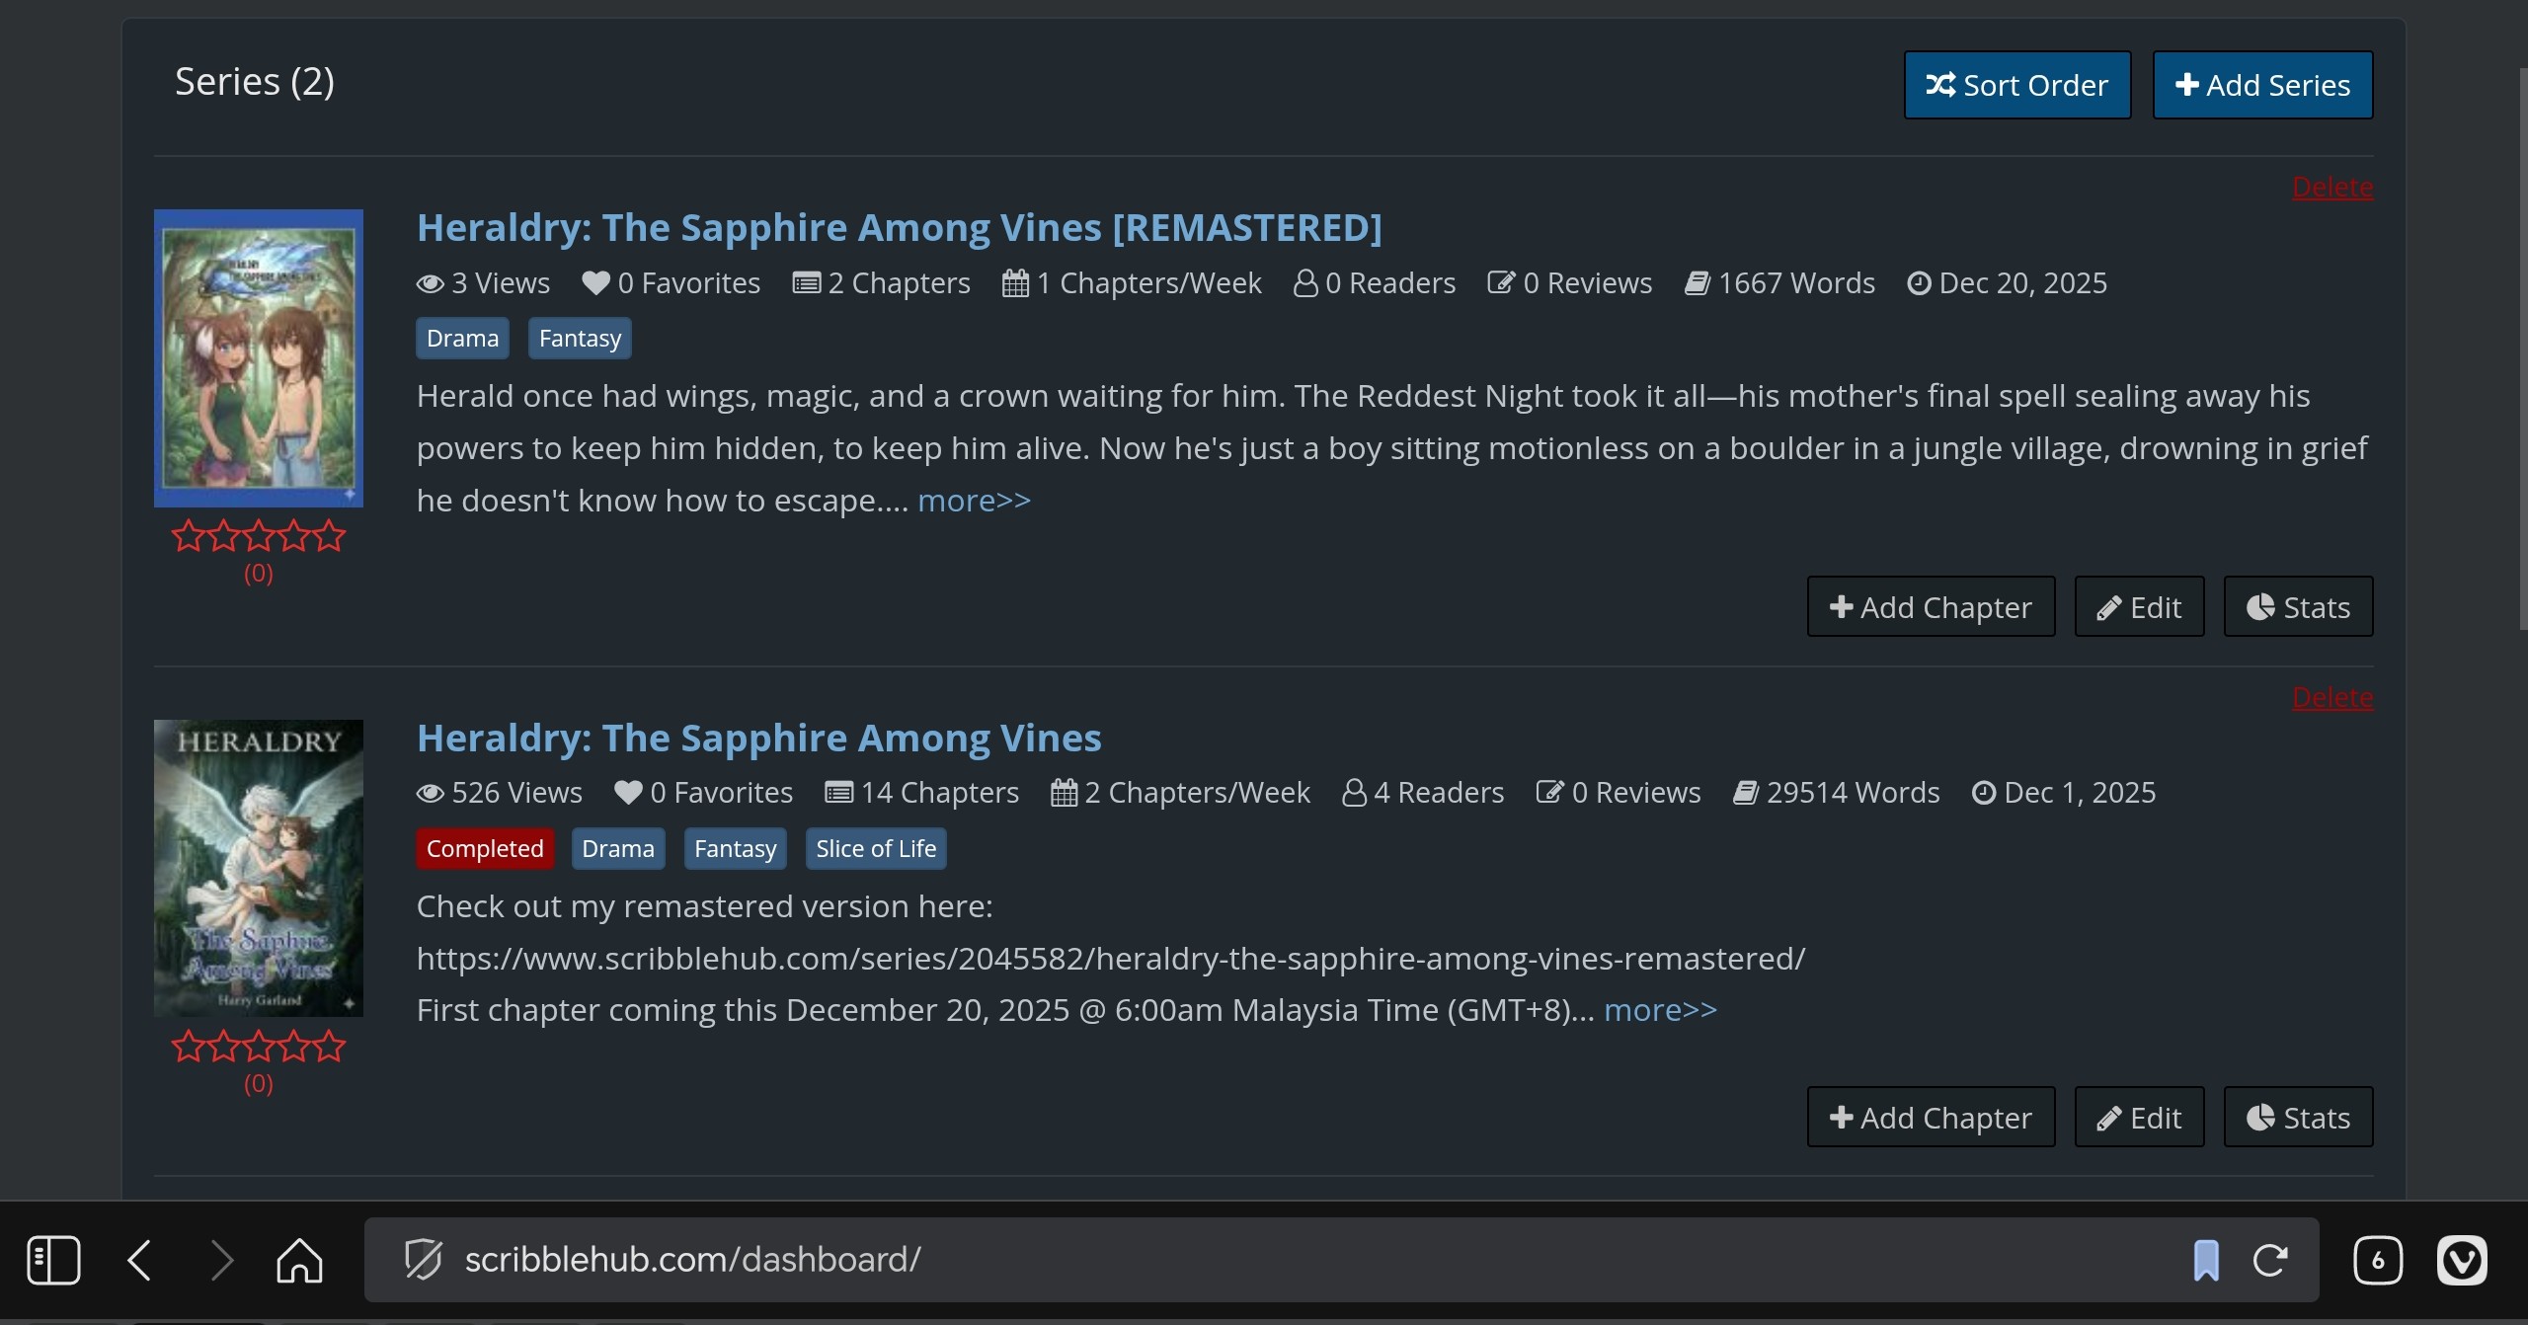The image size is (2528, 1325).
Task: Click the HERALDRY cover thumbnail
Action: click(x=259, y=868)
